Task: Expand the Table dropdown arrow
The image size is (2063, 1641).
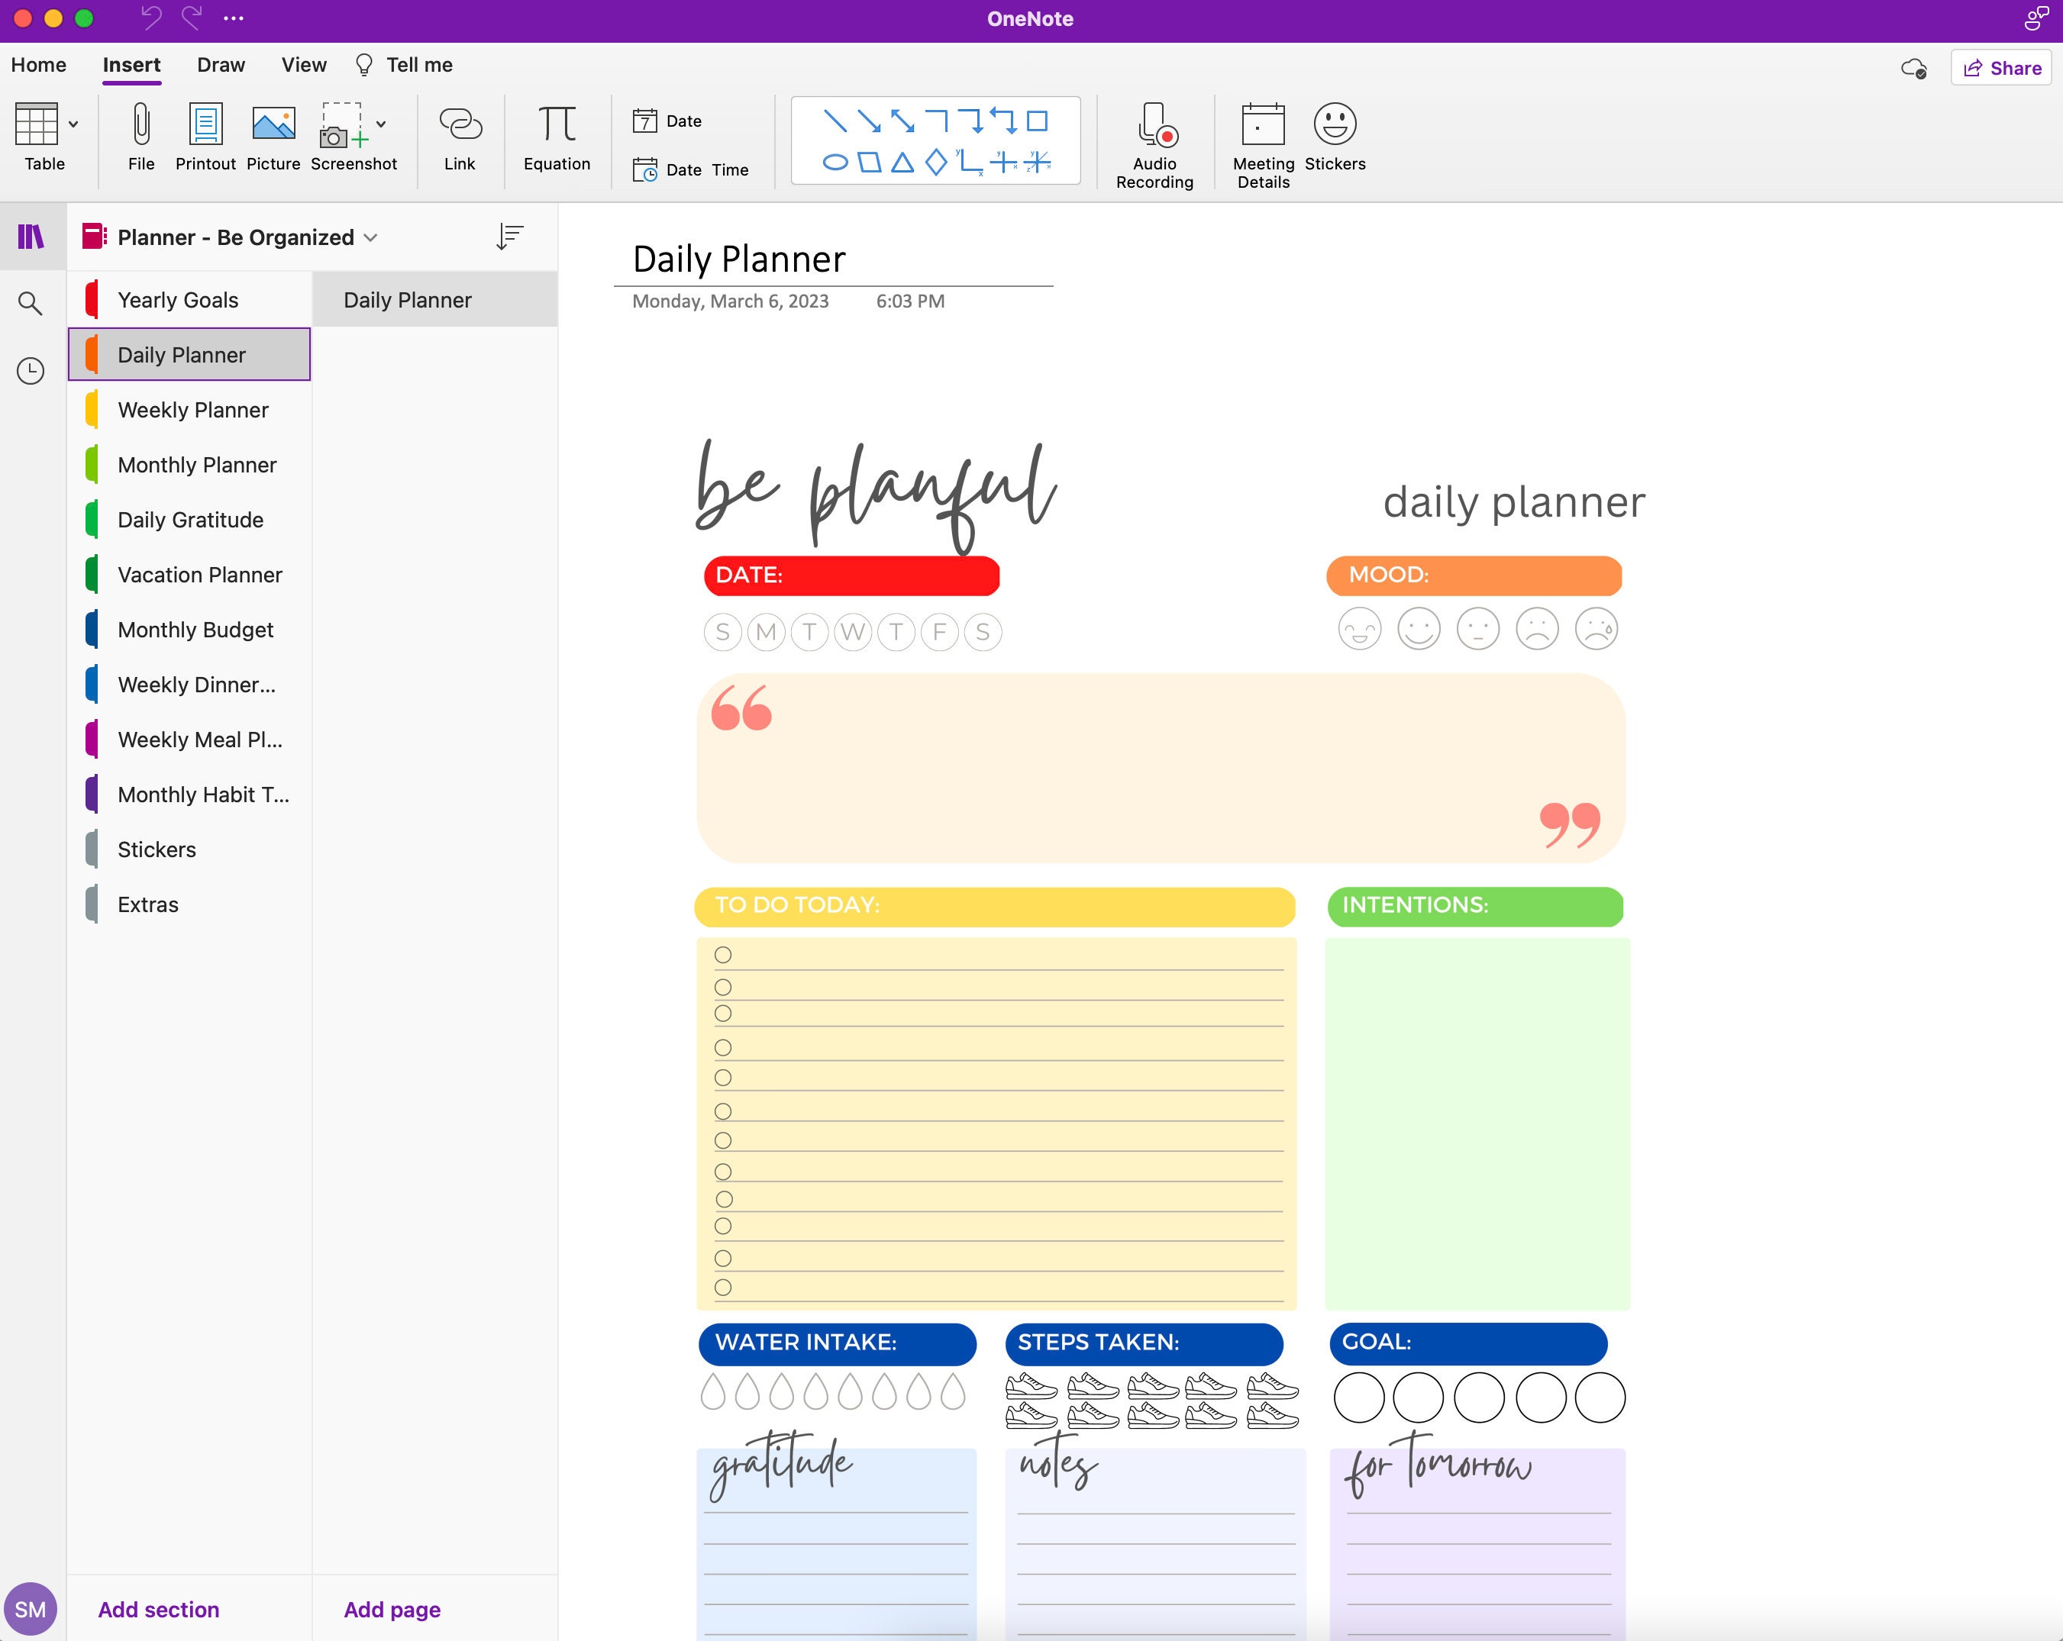Action: [x=73, y=125]
